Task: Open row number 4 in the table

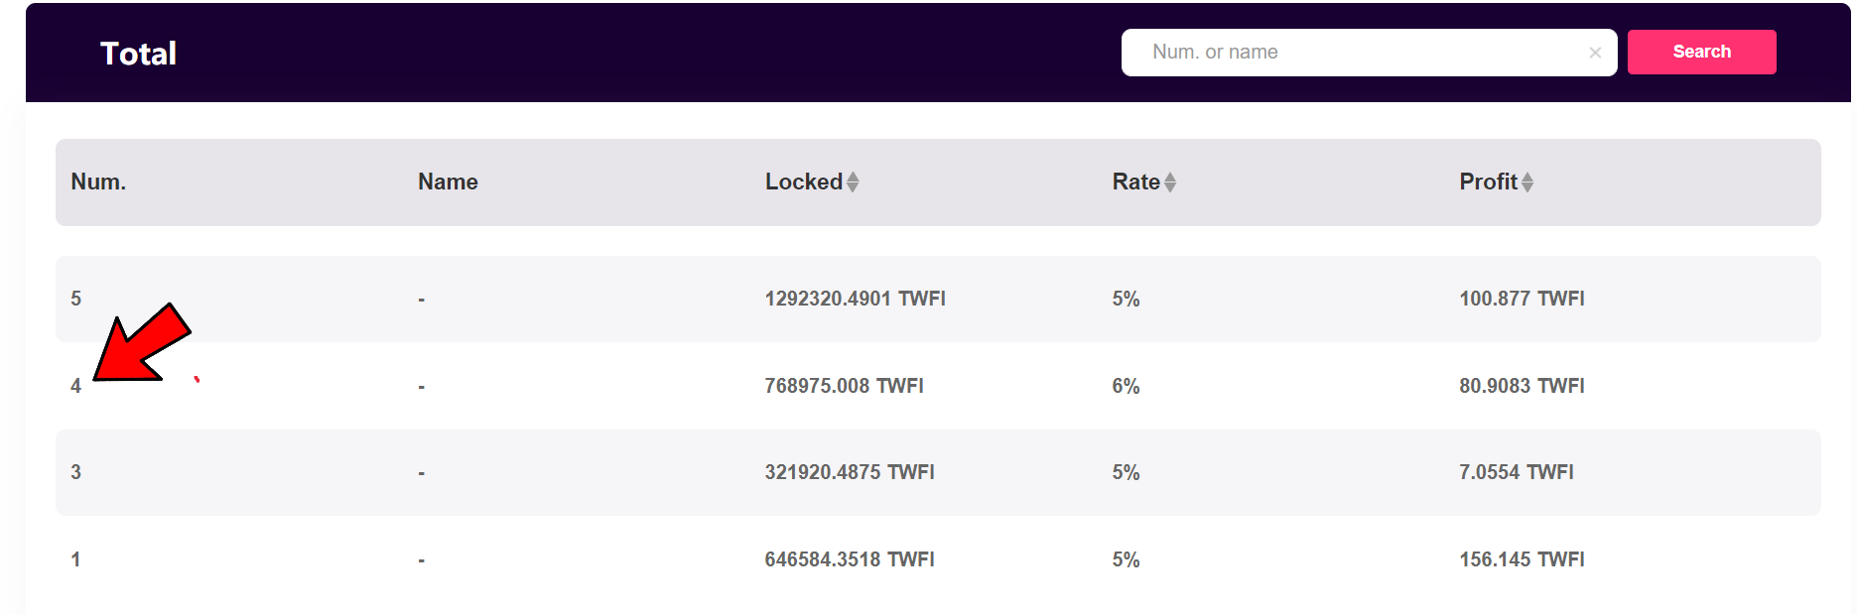Action: click(x=76, y=386)
